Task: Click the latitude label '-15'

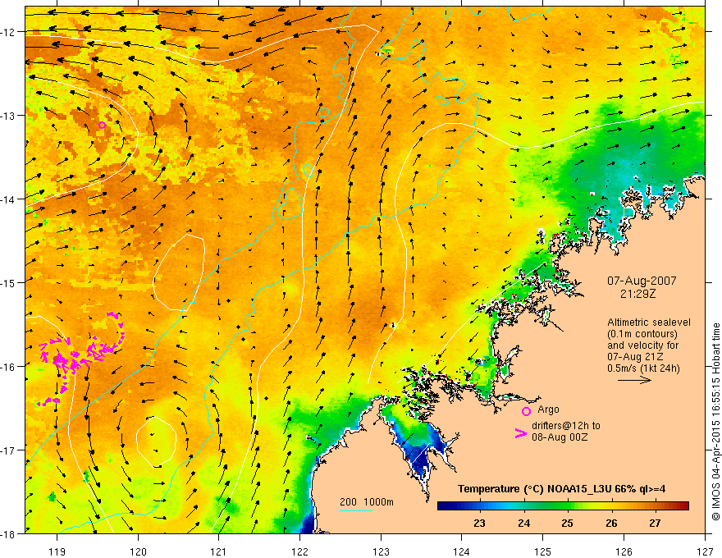Action: 8,282
